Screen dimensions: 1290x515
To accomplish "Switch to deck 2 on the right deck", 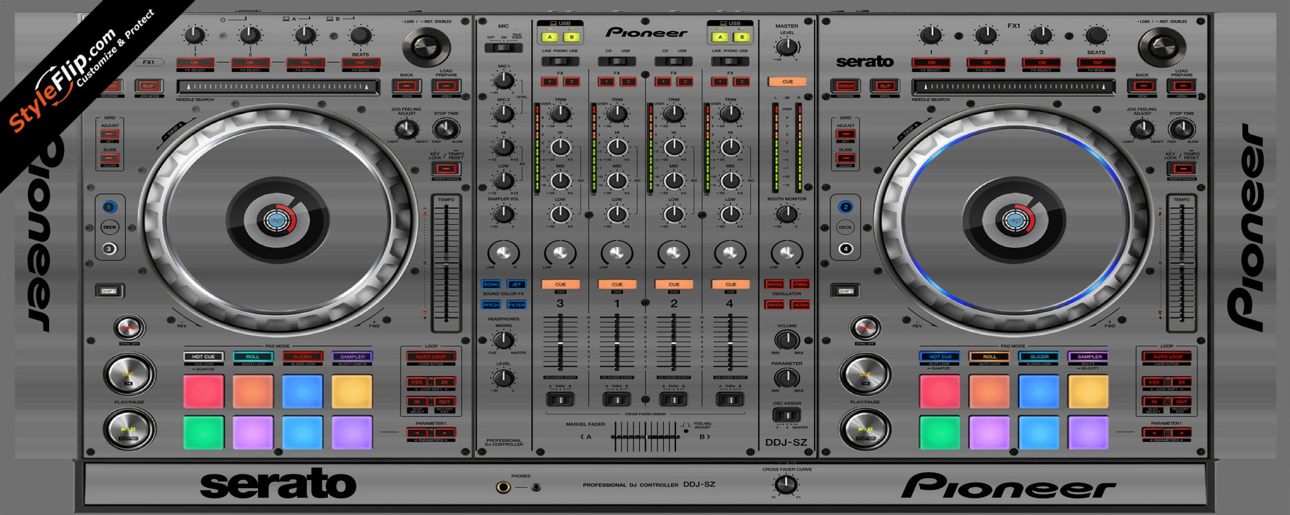I will pyautogui.click(x=845, y=207).
